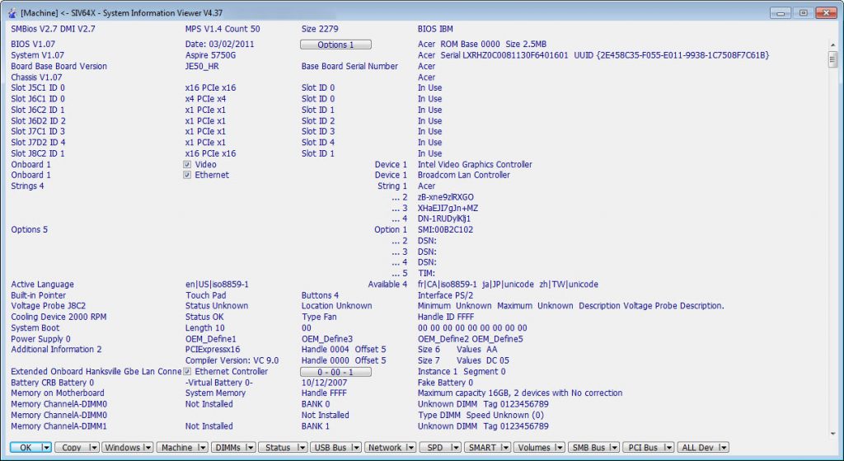This screenshot has width=844, height=461.
Task: Open the Machine dropdown arrow
Action: click(203, 448)
